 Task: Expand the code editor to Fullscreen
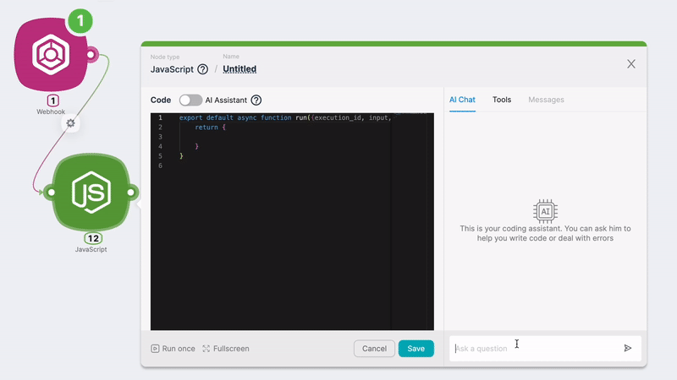pos(226,348)
